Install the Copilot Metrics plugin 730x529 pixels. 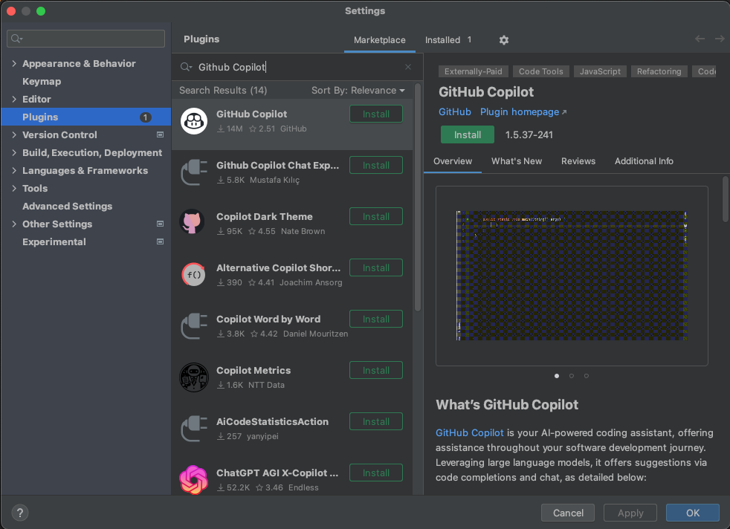pos(376,370)
